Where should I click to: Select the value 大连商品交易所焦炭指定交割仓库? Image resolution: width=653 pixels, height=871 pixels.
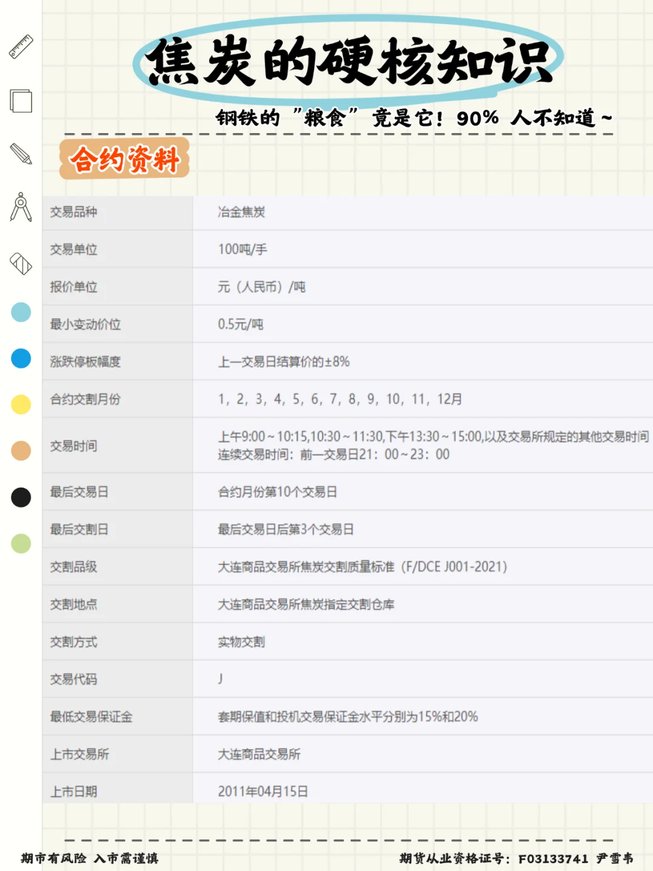[306, 604]
